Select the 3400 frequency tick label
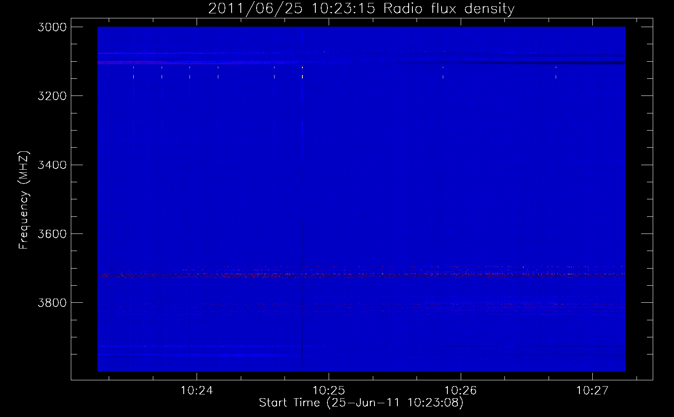 tap(52, 165)
